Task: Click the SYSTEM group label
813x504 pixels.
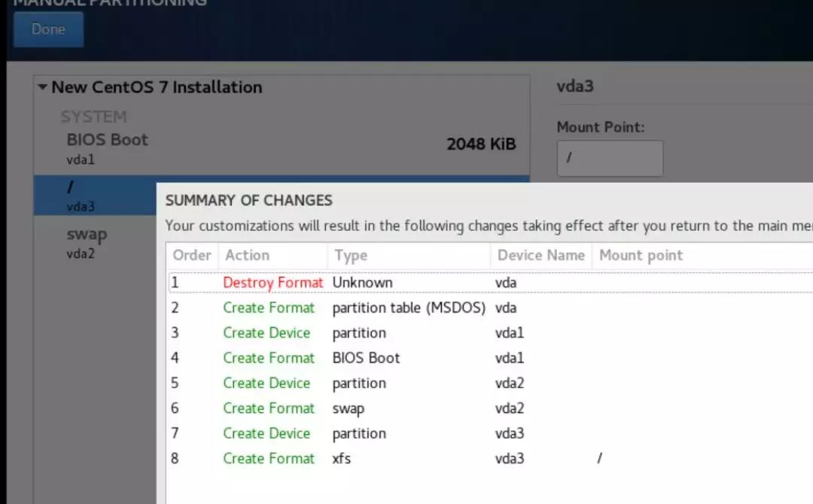Action: point(94,117)
